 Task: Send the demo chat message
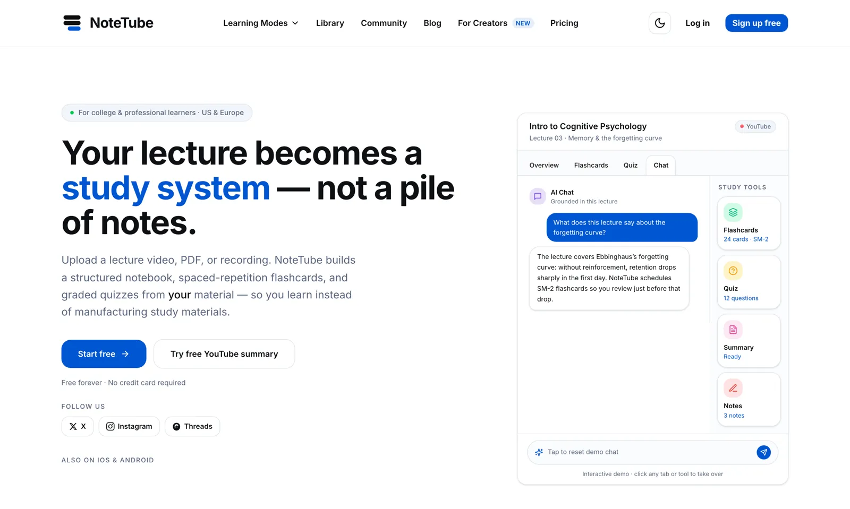click(763, 452)
